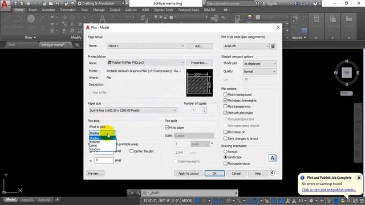
Task: Open the Paper size dropdown
Action: 133,110
